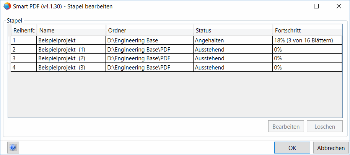Click the Angehalten status cell
Screen dimensions: 350x155
(x=209, y=40)
